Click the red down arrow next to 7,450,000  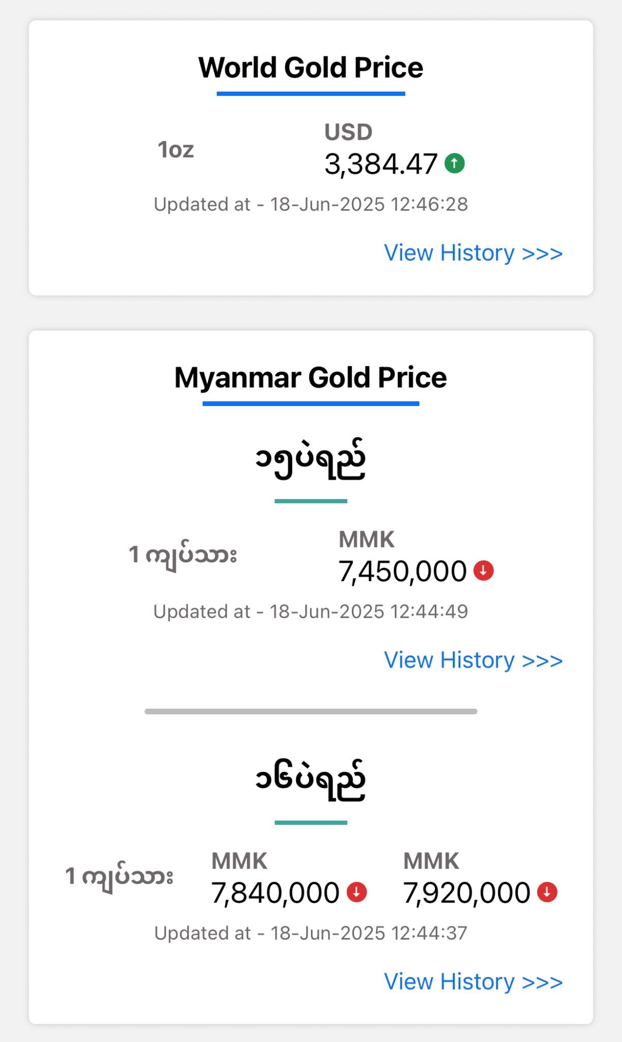pos(483,570)
